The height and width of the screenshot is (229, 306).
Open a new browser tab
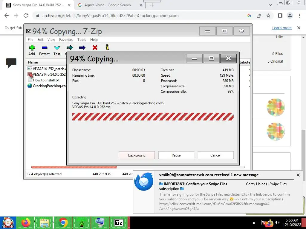(x=152, y=5)
